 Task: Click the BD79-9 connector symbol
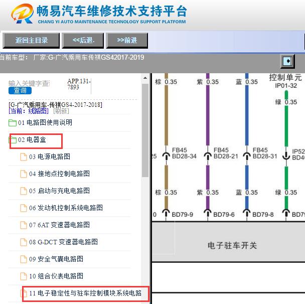point(166,213)
